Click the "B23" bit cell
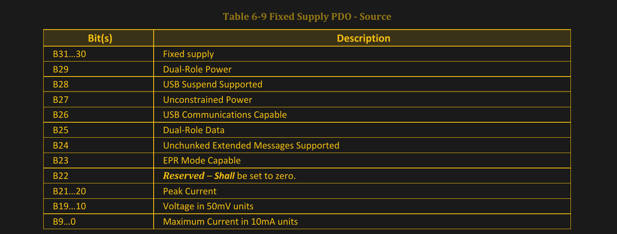The image size is (617, 234). (61, 160)
